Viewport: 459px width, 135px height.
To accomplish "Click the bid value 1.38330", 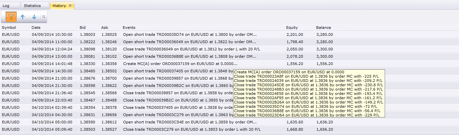I will (87, 64).
